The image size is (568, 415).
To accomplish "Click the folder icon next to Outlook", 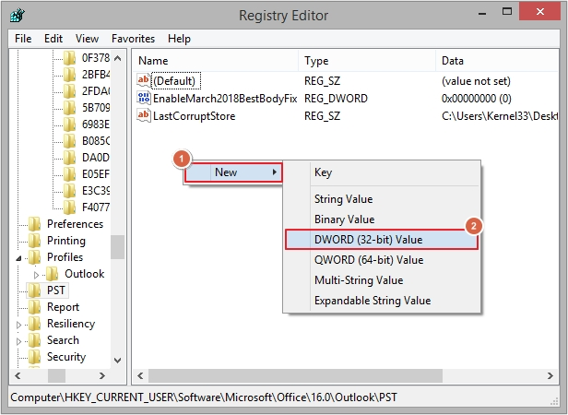I will point(53,274).
